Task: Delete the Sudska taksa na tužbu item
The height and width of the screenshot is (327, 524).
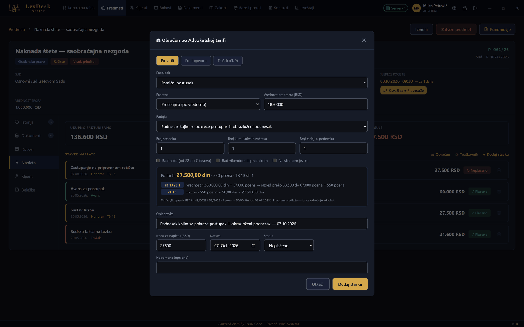Action: coord(499,235)
